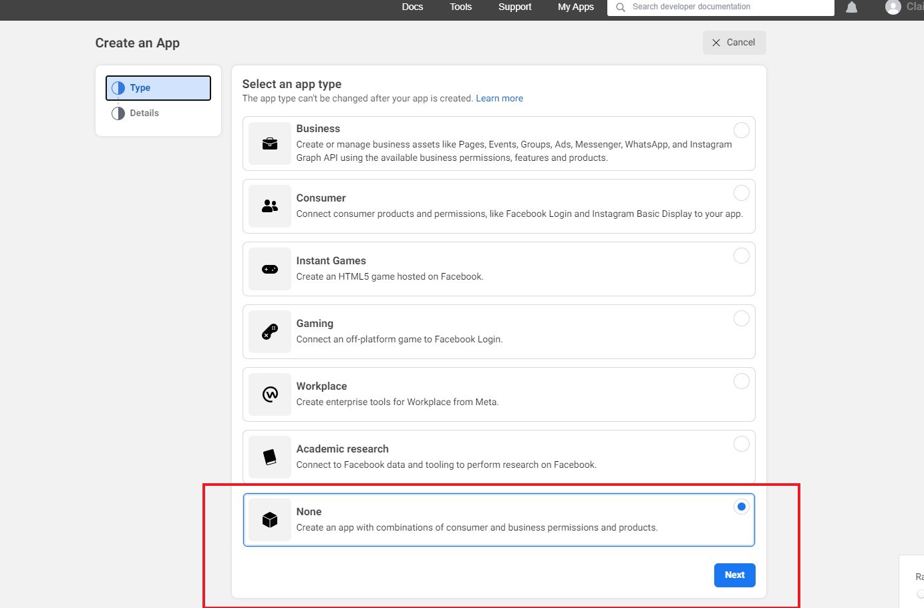
Task: Select the None radio button
Action: coord(742,507)
